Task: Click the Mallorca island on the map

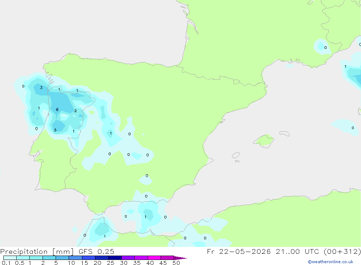Action: 264,141
